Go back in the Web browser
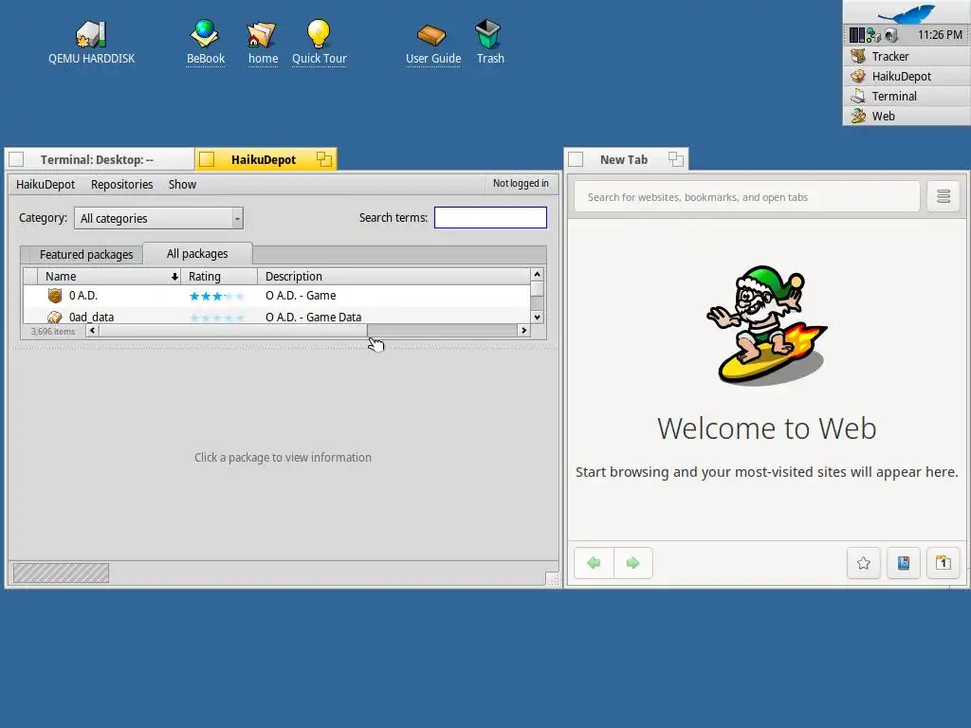971x728 pixels. [x=594, y=563]
